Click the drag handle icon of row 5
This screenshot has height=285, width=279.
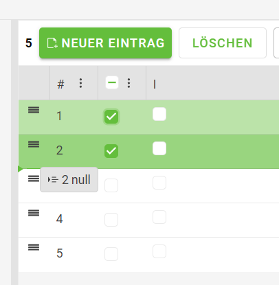[x=34, y=247]
